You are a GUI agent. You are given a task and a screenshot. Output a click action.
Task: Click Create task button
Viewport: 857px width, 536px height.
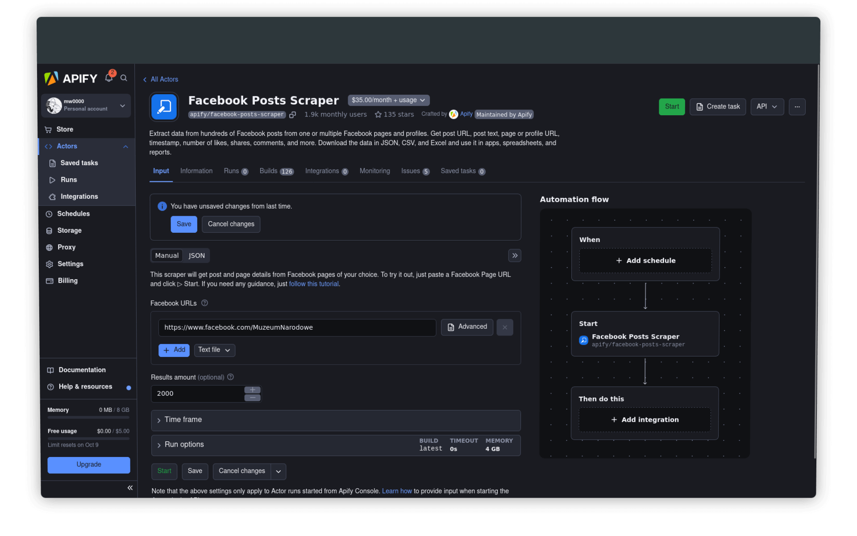[717, 107]
